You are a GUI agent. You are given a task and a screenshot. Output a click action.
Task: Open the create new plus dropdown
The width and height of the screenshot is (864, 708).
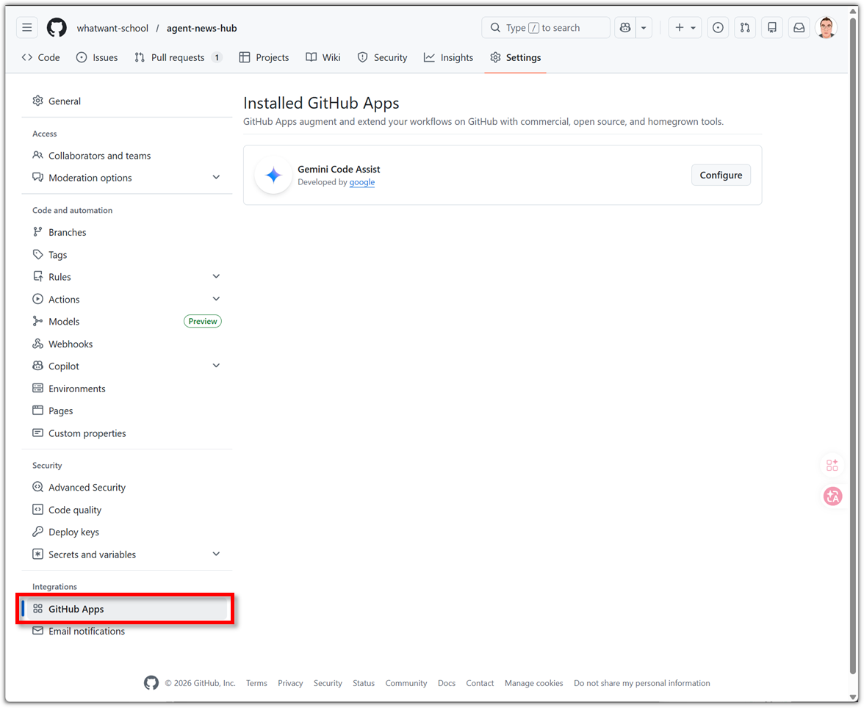[685, 28]
